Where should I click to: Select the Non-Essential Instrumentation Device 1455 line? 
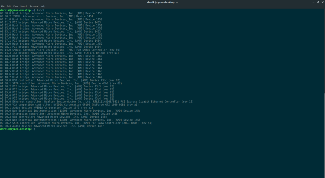pyautogui.click(x=70, y=120)
